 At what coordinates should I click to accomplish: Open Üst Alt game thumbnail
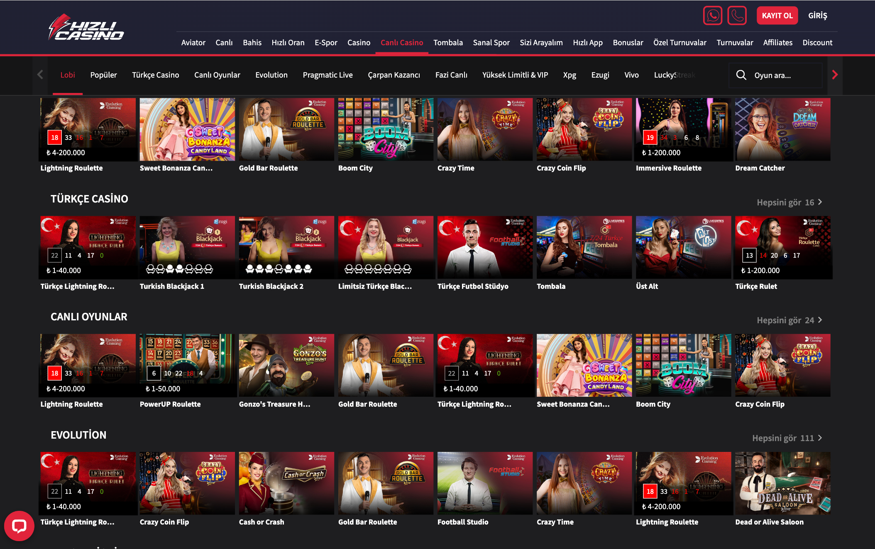683,247
